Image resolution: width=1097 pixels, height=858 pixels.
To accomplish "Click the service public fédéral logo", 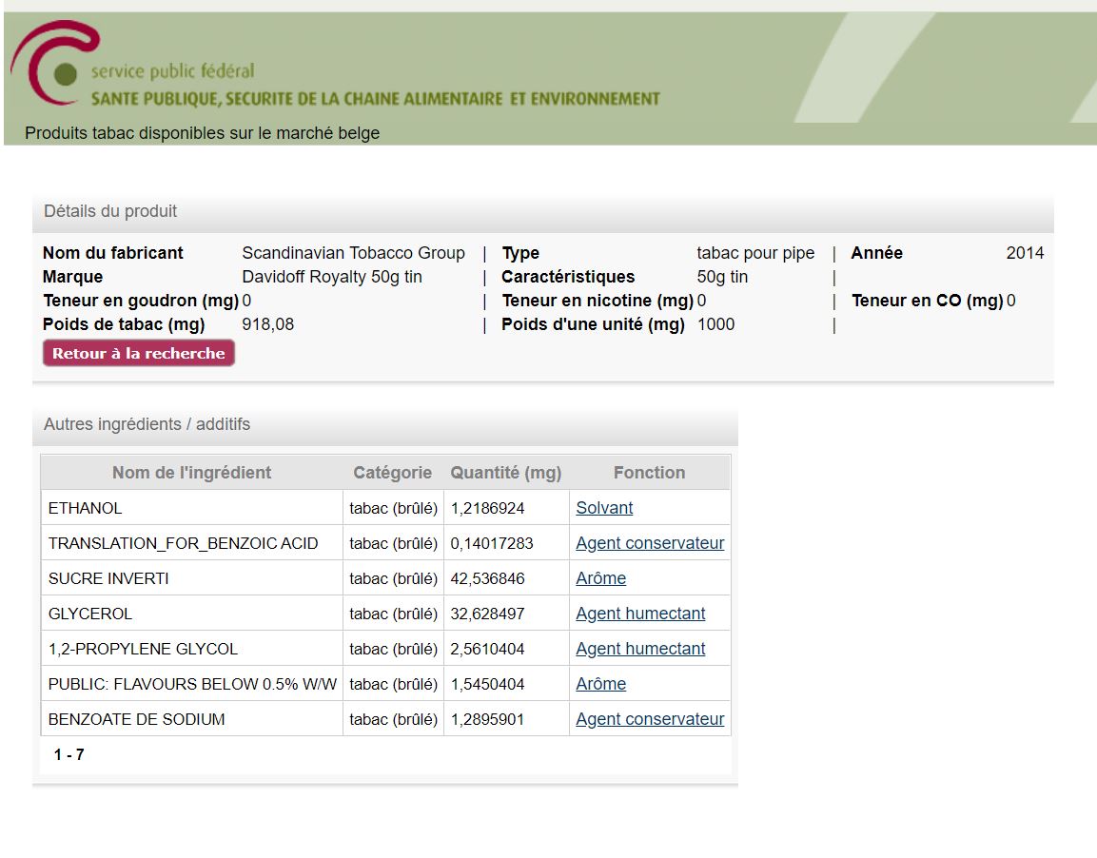I will point(54,62).
